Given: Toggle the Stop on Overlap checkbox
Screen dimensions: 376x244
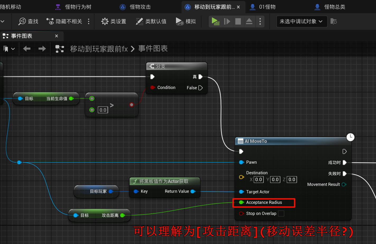Looking at the screenshot, I should (x=281, y=213).
